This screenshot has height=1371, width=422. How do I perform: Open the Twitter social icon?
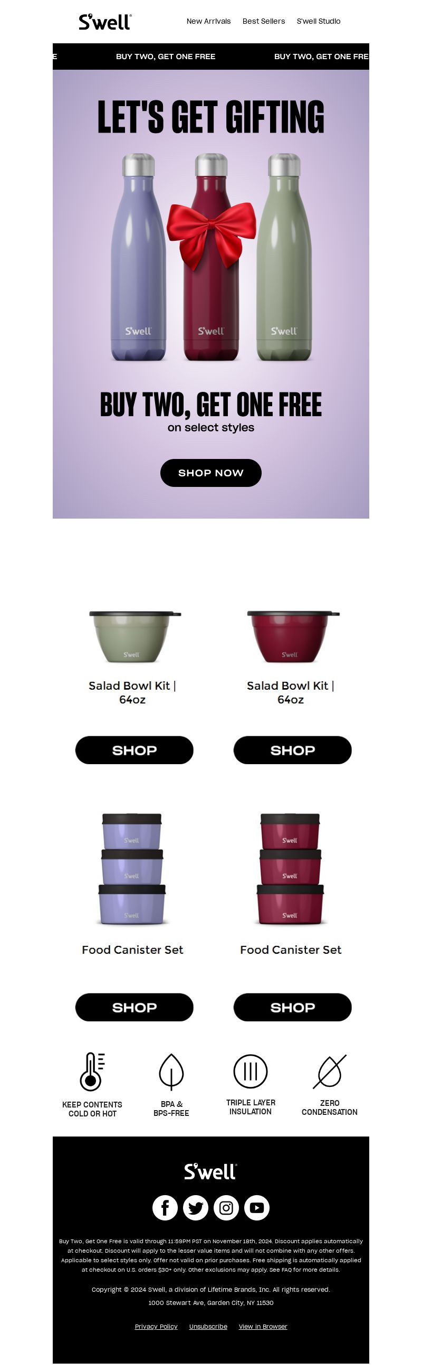click(196, 1208)
